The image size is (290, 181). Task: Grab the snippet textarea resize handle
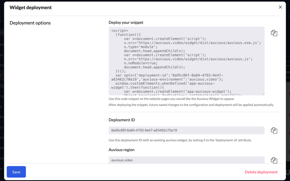pos(263,94)
